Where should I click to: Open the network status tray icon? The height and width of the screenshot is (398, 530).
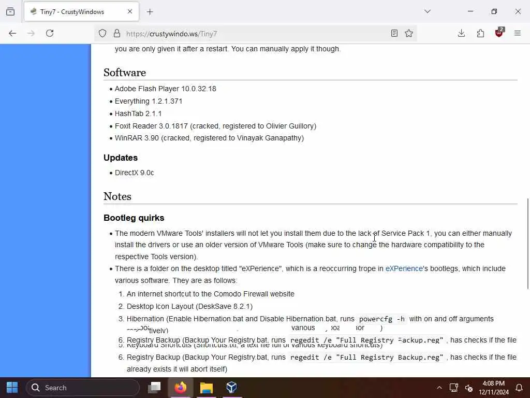pos(453,388)
